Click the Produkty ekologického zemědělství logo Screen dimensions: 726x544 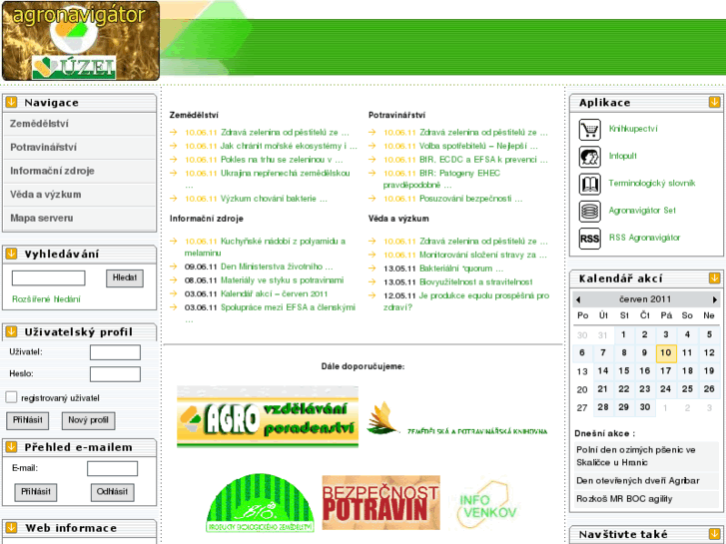(x=260, y=503)
